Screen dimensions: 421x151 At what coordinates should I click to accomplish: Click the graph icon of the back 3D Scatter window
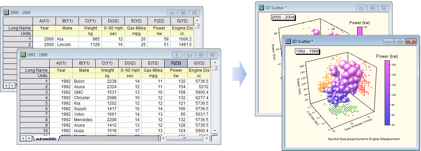click(x=261, y=7)
